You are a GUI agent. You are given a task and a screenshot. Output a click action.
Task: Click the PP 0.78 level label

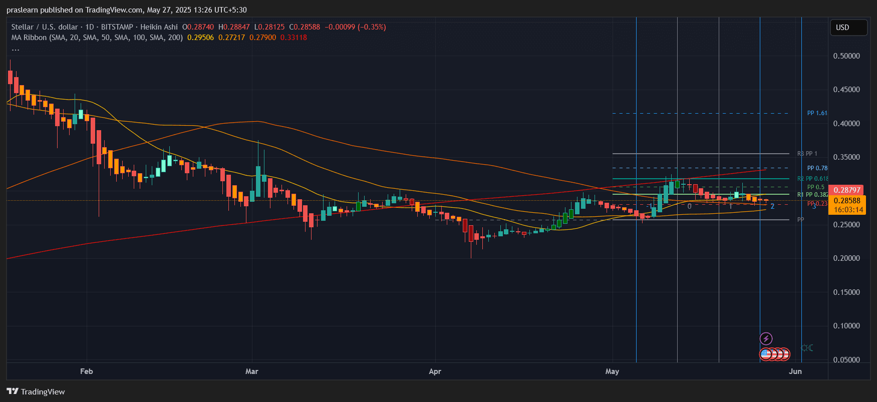pos(817,168)
